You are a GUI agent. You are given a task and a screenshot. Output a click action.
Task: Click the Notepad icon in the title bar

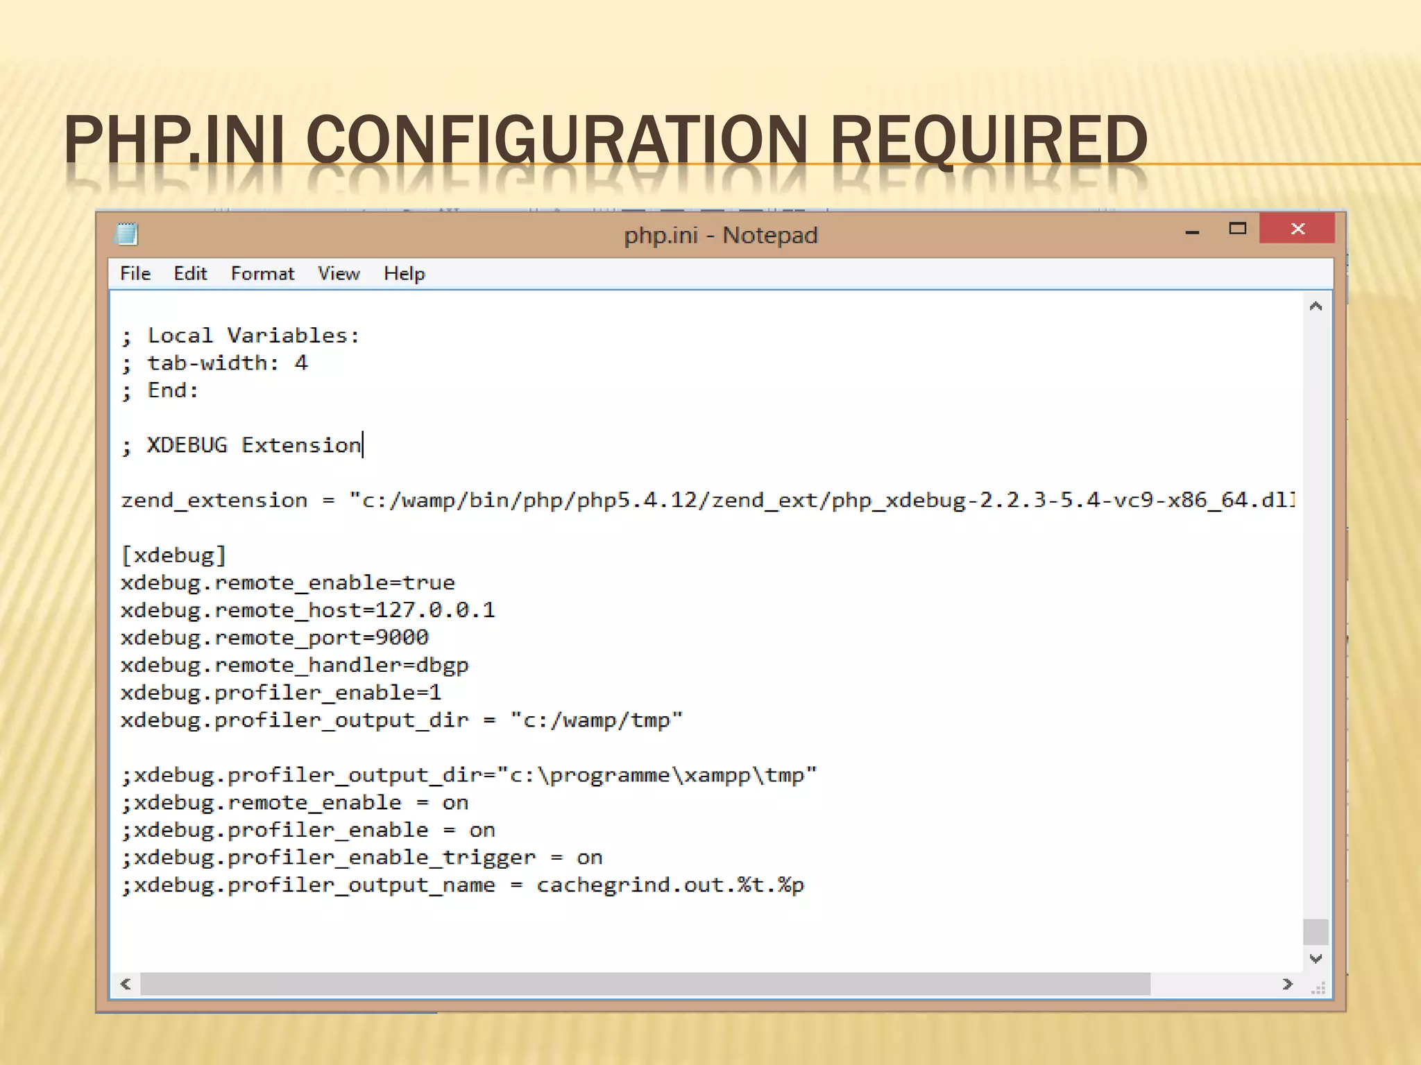point(126,234)
